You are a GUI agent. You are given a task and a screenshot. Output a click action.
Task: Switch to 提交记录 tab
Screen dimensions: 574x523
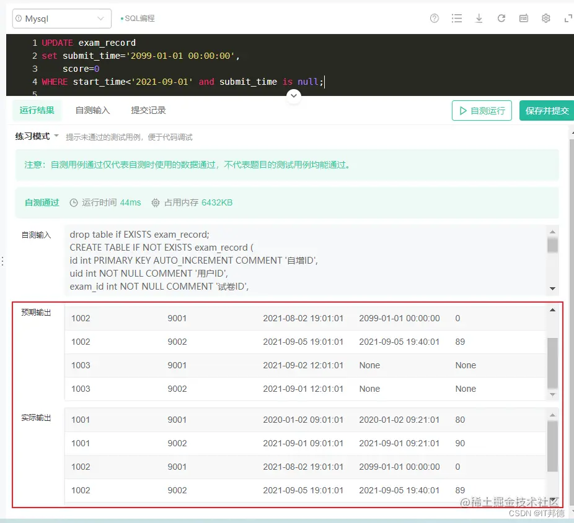coord(148,110)
